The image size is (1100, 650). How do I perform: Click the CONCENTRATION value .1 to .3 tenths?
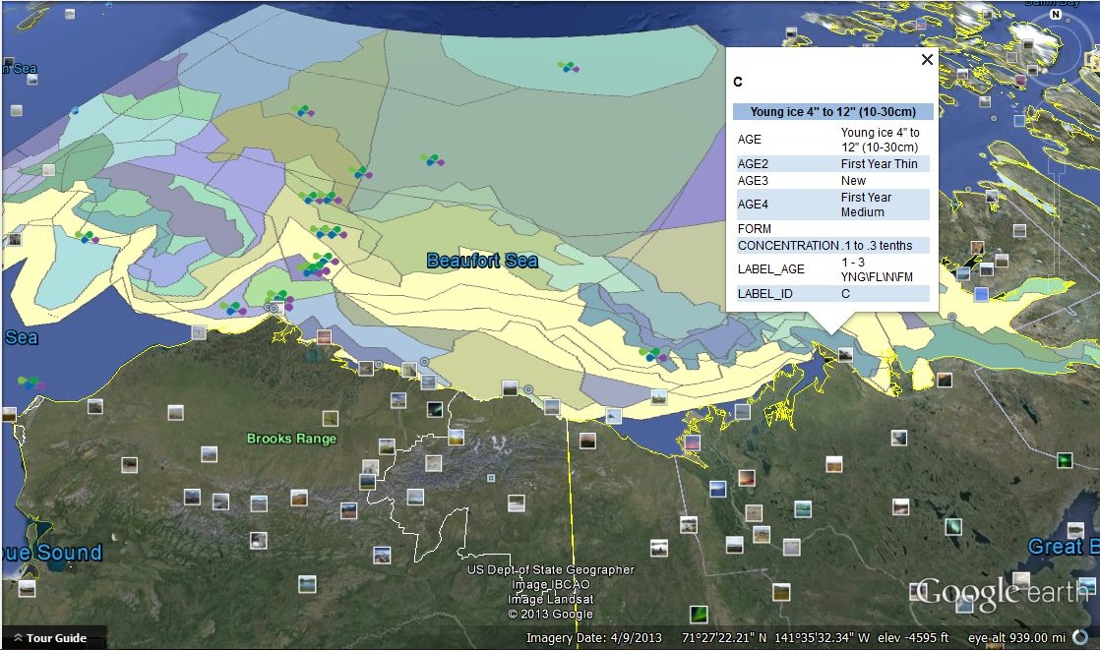pyautogui.click(x=877, y=246)
